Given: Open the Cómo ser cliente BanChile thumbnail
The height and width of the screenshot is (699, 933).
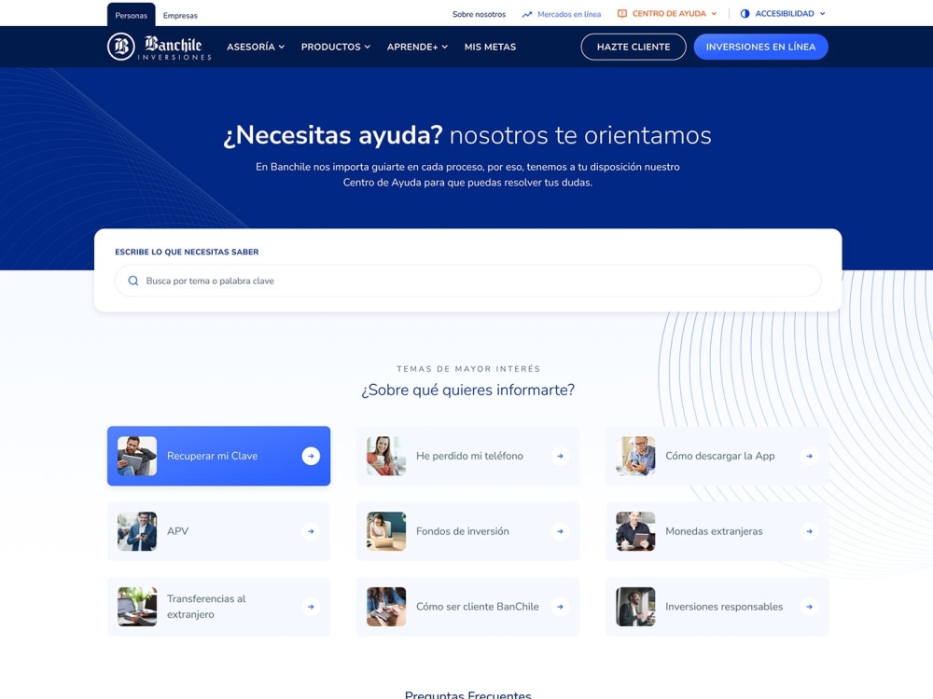Looking at the screenshot, I should click(386, 607).
